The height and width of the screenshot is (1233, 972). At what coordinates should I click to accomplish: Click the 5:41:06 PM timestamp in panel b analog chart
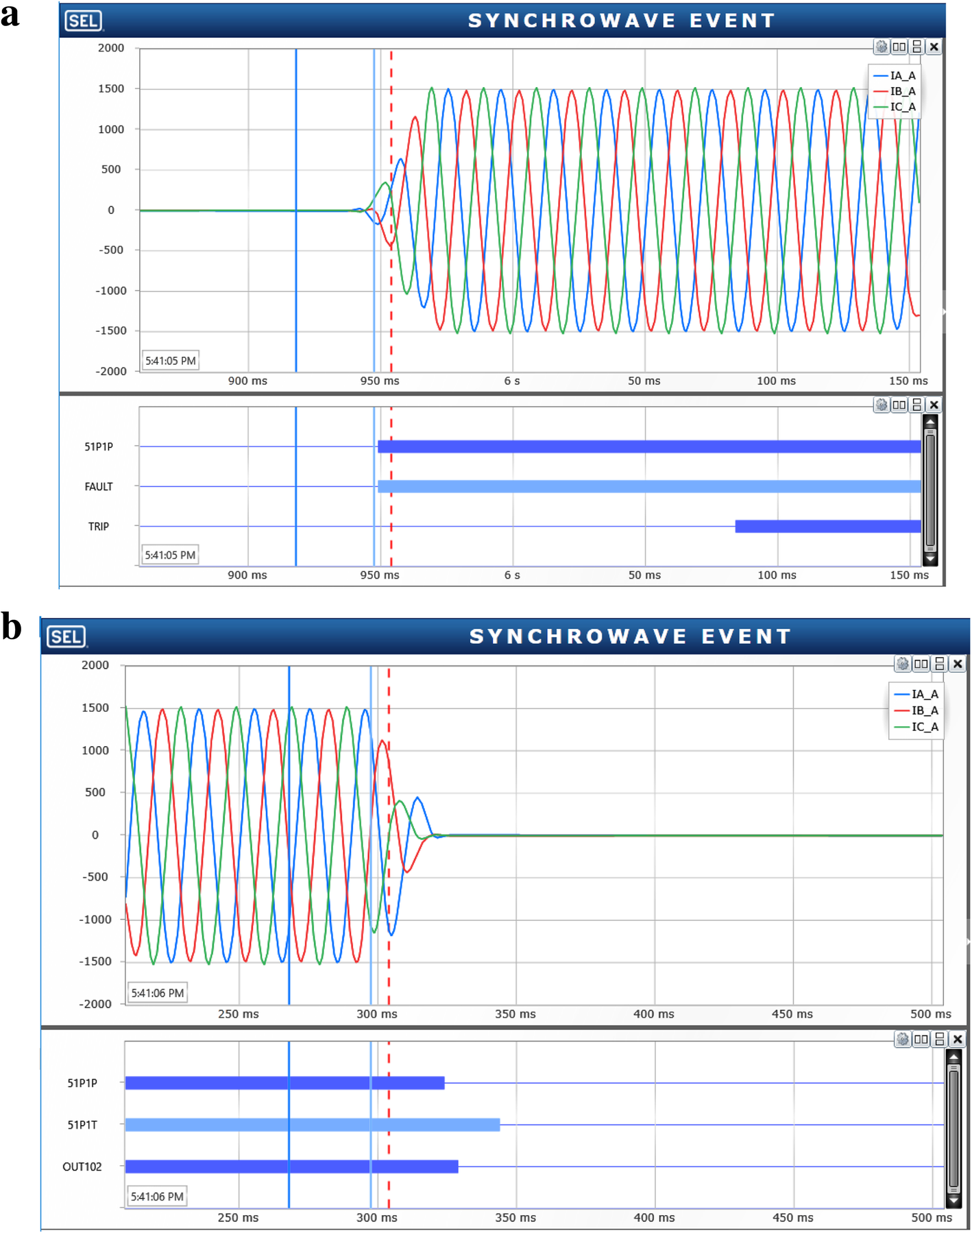158,993
